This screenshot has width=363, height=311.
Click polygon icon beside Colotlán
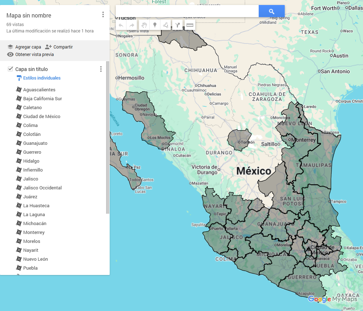pos(19,134)
